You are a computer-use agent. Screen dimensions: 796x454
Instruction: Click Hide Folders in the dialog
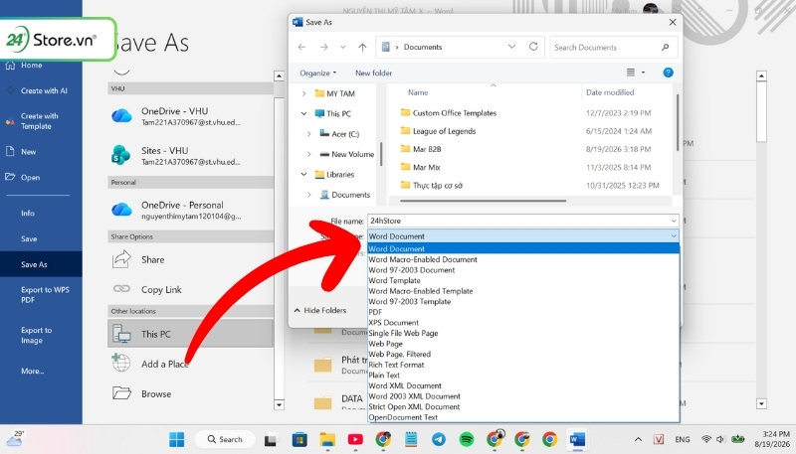[x=320, y=310]
